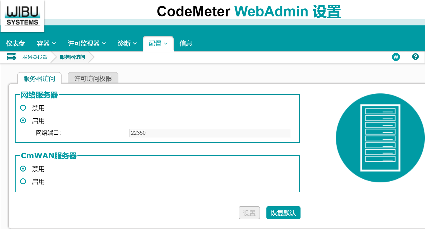
Task: Expand the 容器 dropdown menu
Action: coord(46,43)
